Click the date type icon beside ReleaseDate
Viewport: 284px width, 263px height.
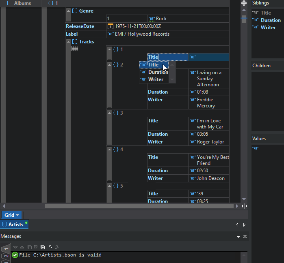pyautogui.click(x=111, y=26)
